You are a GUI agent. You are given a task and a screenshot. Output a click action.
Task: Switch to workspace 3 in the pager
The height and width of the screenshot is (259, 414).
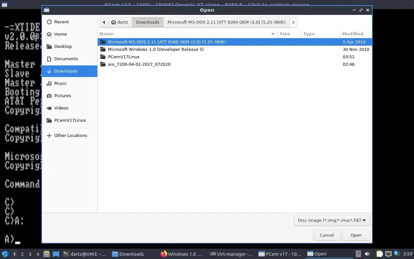coord(30,254)
